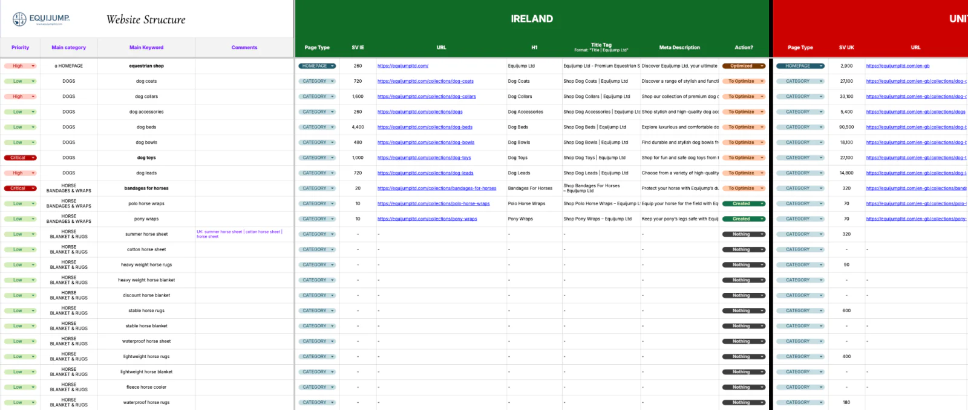Open the equijumpltd.com/en-gb UK homepage link
Image resolution: width=968 pixels, height=410 pixels.
[x=898, y=66]
